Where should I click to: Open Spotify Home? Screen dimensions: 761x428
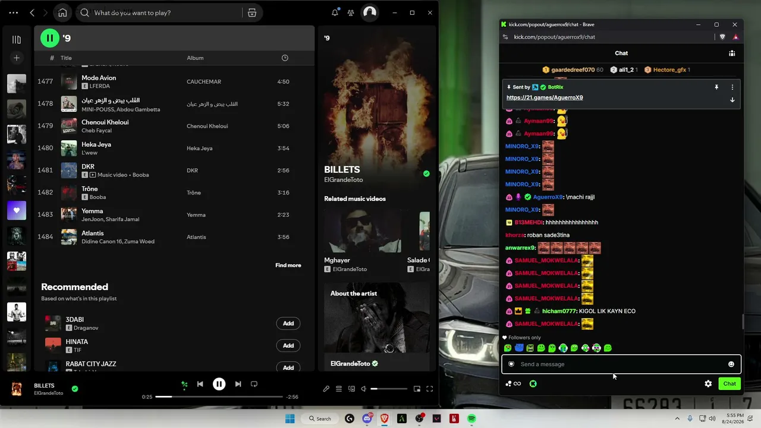pos(62,12)
